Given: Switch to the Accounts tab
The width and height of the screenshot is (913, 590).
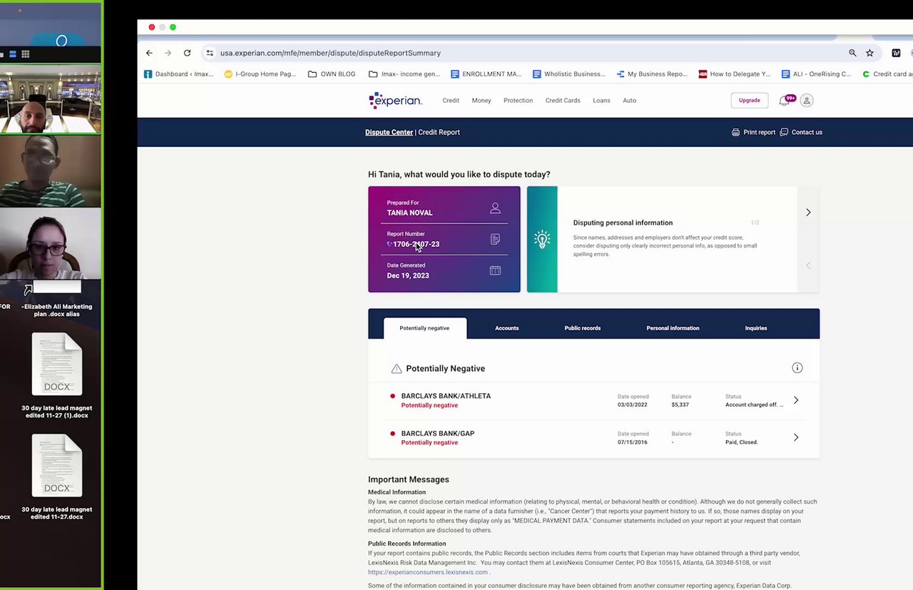Looking at the screenshot, I should pos(506,328).
